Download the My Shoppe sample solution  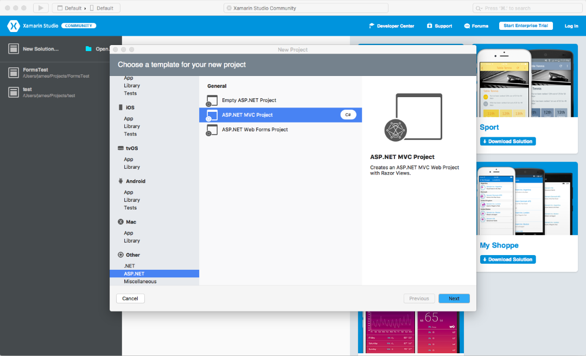(508, 259)
